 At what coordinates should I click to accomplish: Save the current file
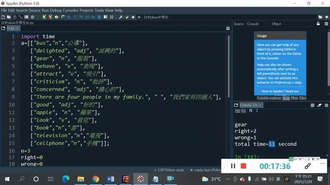pos(15,17)
